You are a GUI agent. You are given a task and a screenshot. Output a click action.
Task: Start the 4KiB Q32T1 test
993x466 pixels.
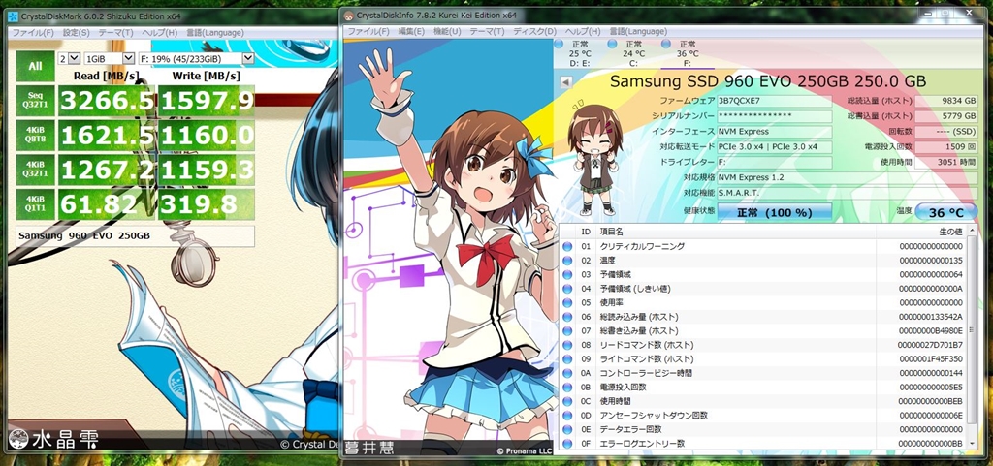pos(36,170)
